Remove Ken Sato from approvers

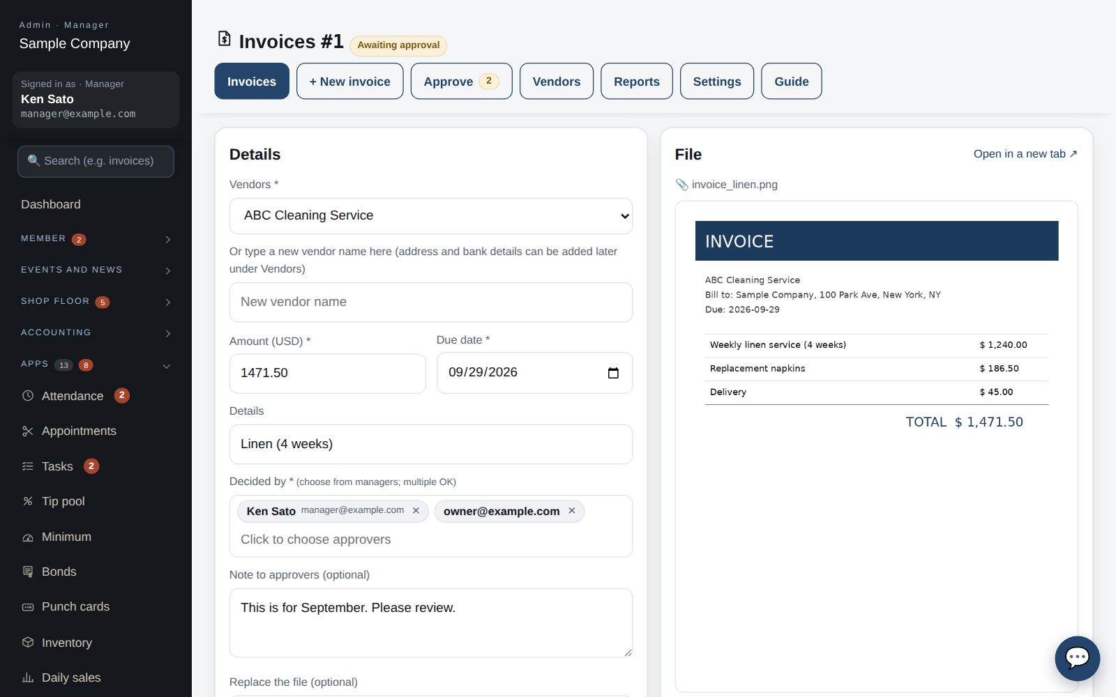click(x=416, y=511)
